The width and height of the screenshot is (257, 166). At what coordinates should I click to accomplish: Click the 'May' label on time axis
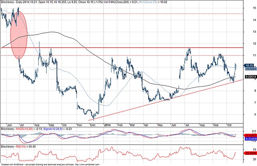tap(160, 125)
